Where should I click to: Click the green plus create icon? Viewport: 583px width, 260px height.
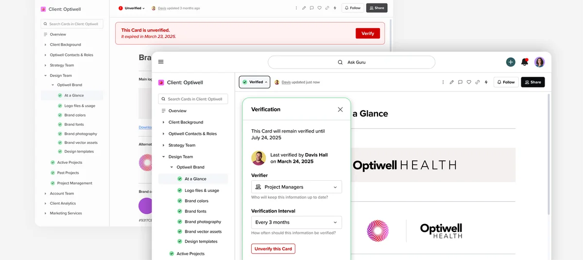pos(511,62)
